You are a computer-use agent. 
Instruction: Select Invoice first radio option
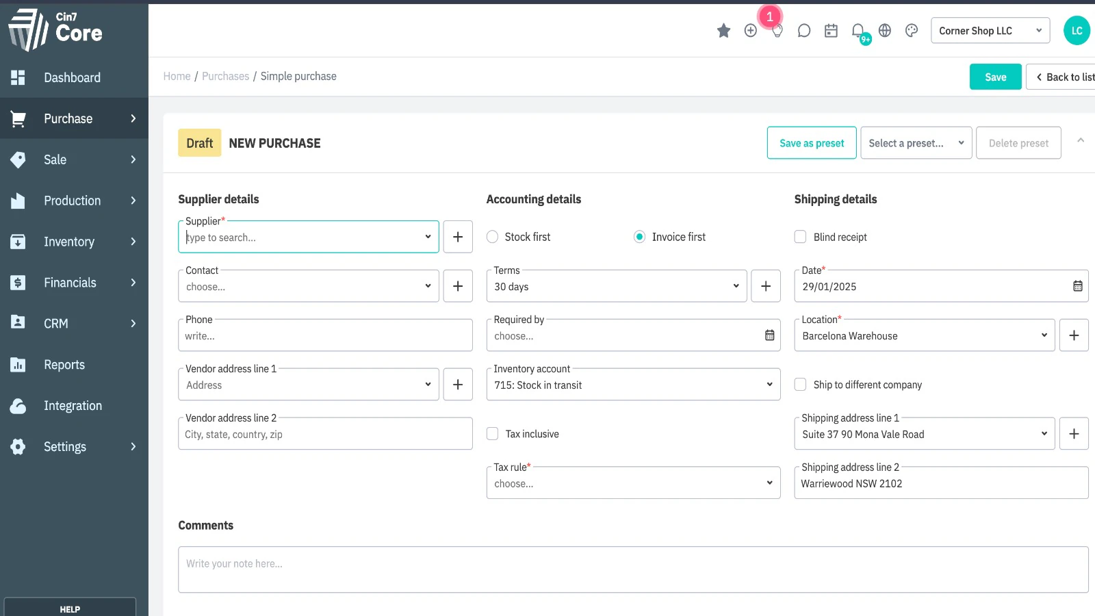[639, 237]
